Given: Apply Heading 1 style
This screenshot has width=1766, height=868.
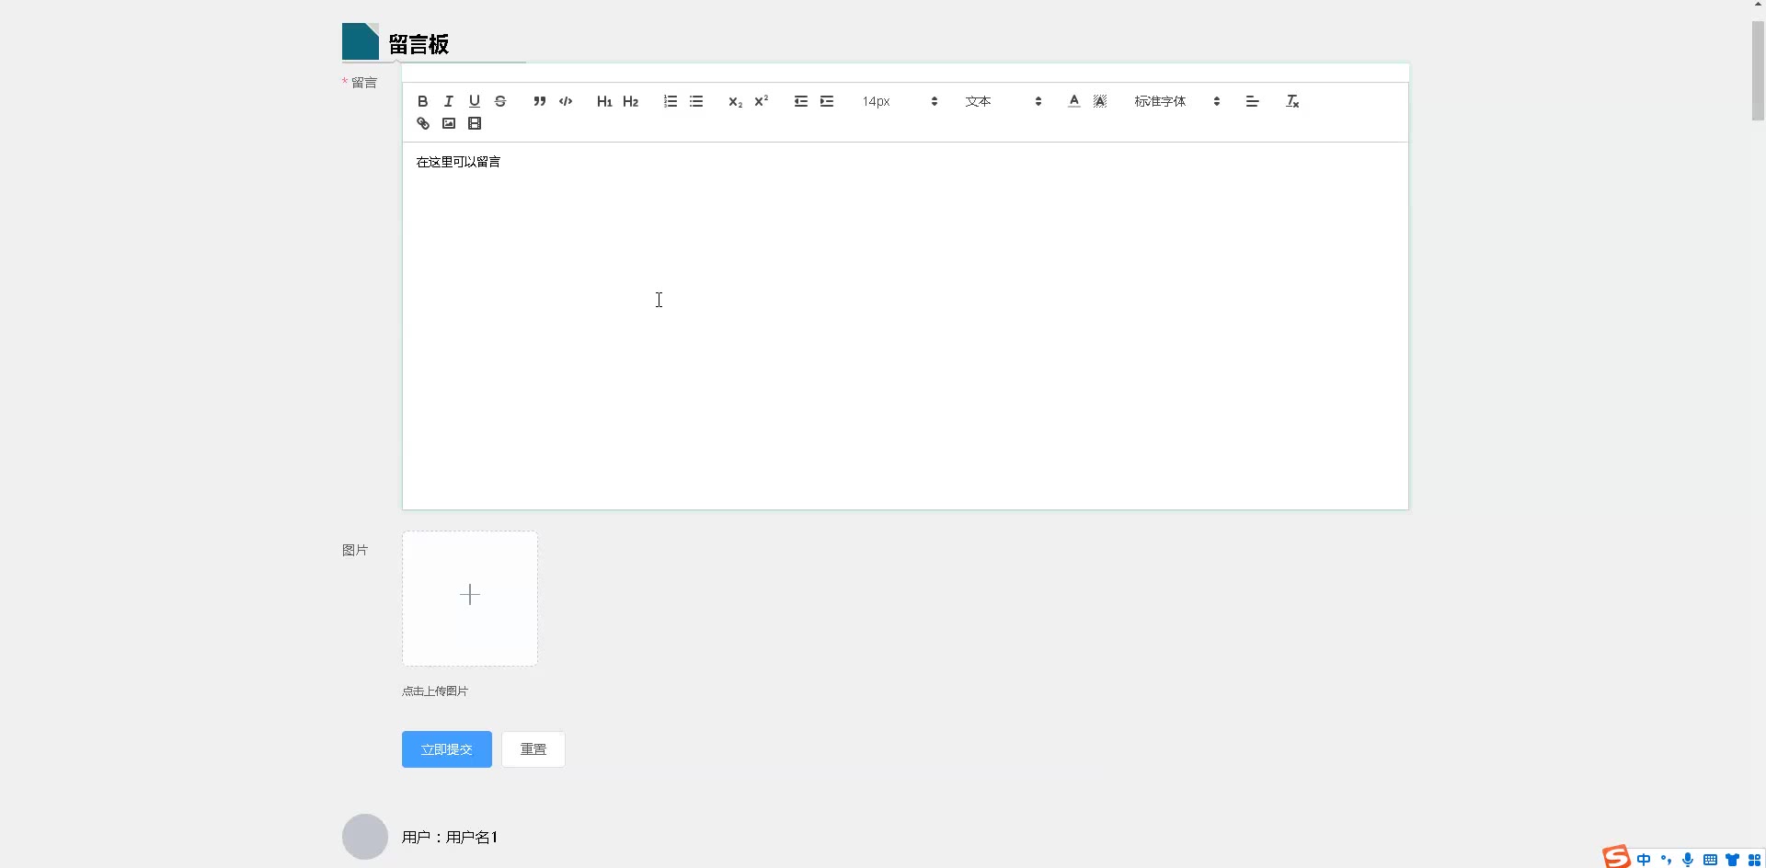Looking at the screenshot, I should click(x=604, y=101).
